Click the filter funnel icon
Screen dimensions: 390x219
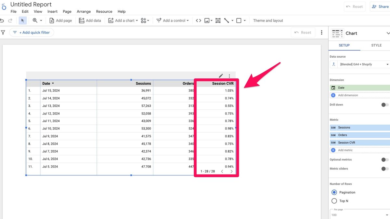pyautogui.click(x=3, y=33)
